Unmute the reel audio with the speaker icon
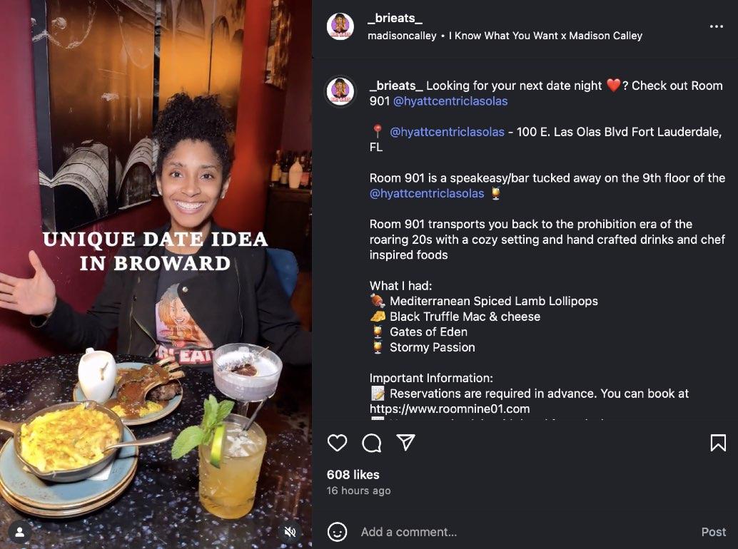The height and width of the screenshot is (549, 738). [290, 532]
